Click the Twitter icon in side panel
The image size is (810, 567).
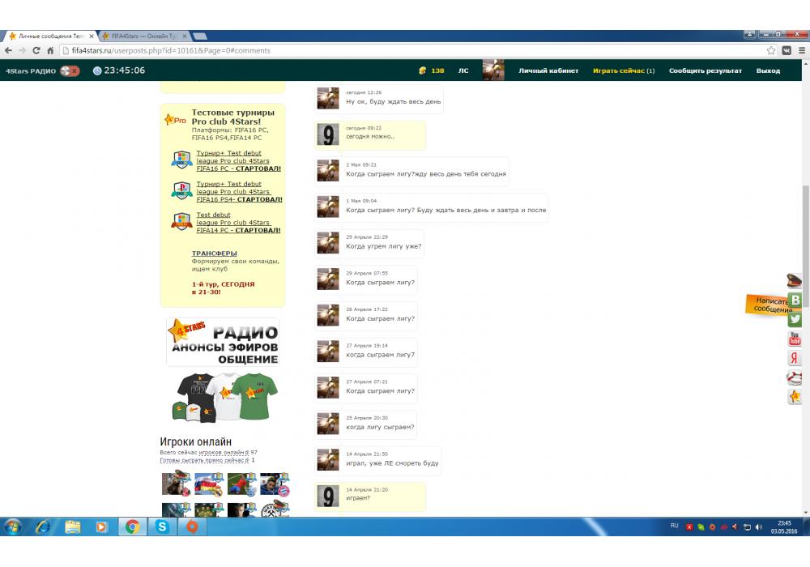(795, 319)
